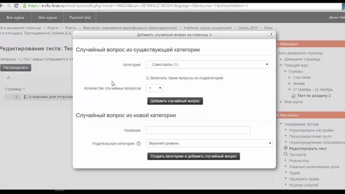
Task: Click Проверить права link
Action: click(x=304, y=179)
